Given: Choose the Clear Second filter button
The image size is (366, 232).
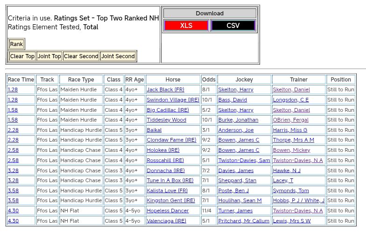Looking at the screenshot, I should click(x=81, y=56).
